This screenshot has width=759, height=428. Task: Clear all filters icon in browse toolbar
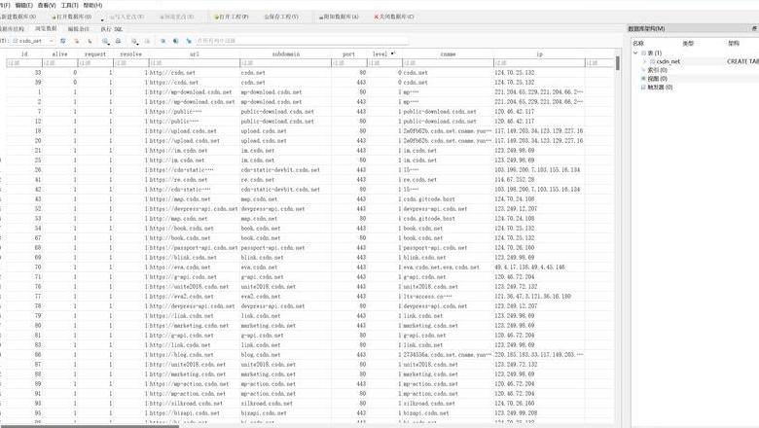[76, 41]
